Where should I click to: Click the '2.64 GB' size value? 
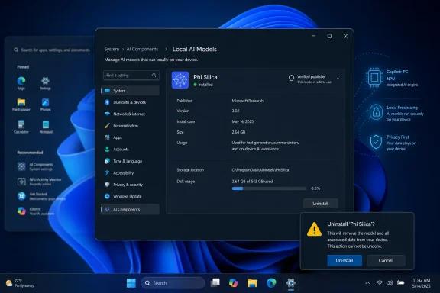coord(238,132)
